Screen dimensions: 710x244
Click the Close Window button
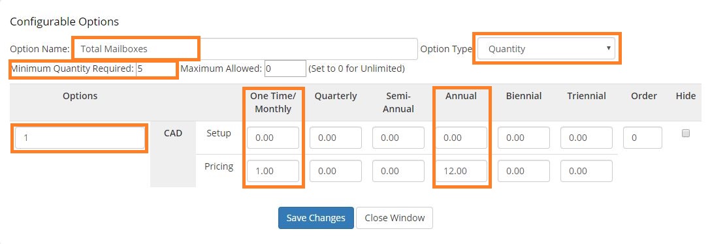click(x=395, y=218)
